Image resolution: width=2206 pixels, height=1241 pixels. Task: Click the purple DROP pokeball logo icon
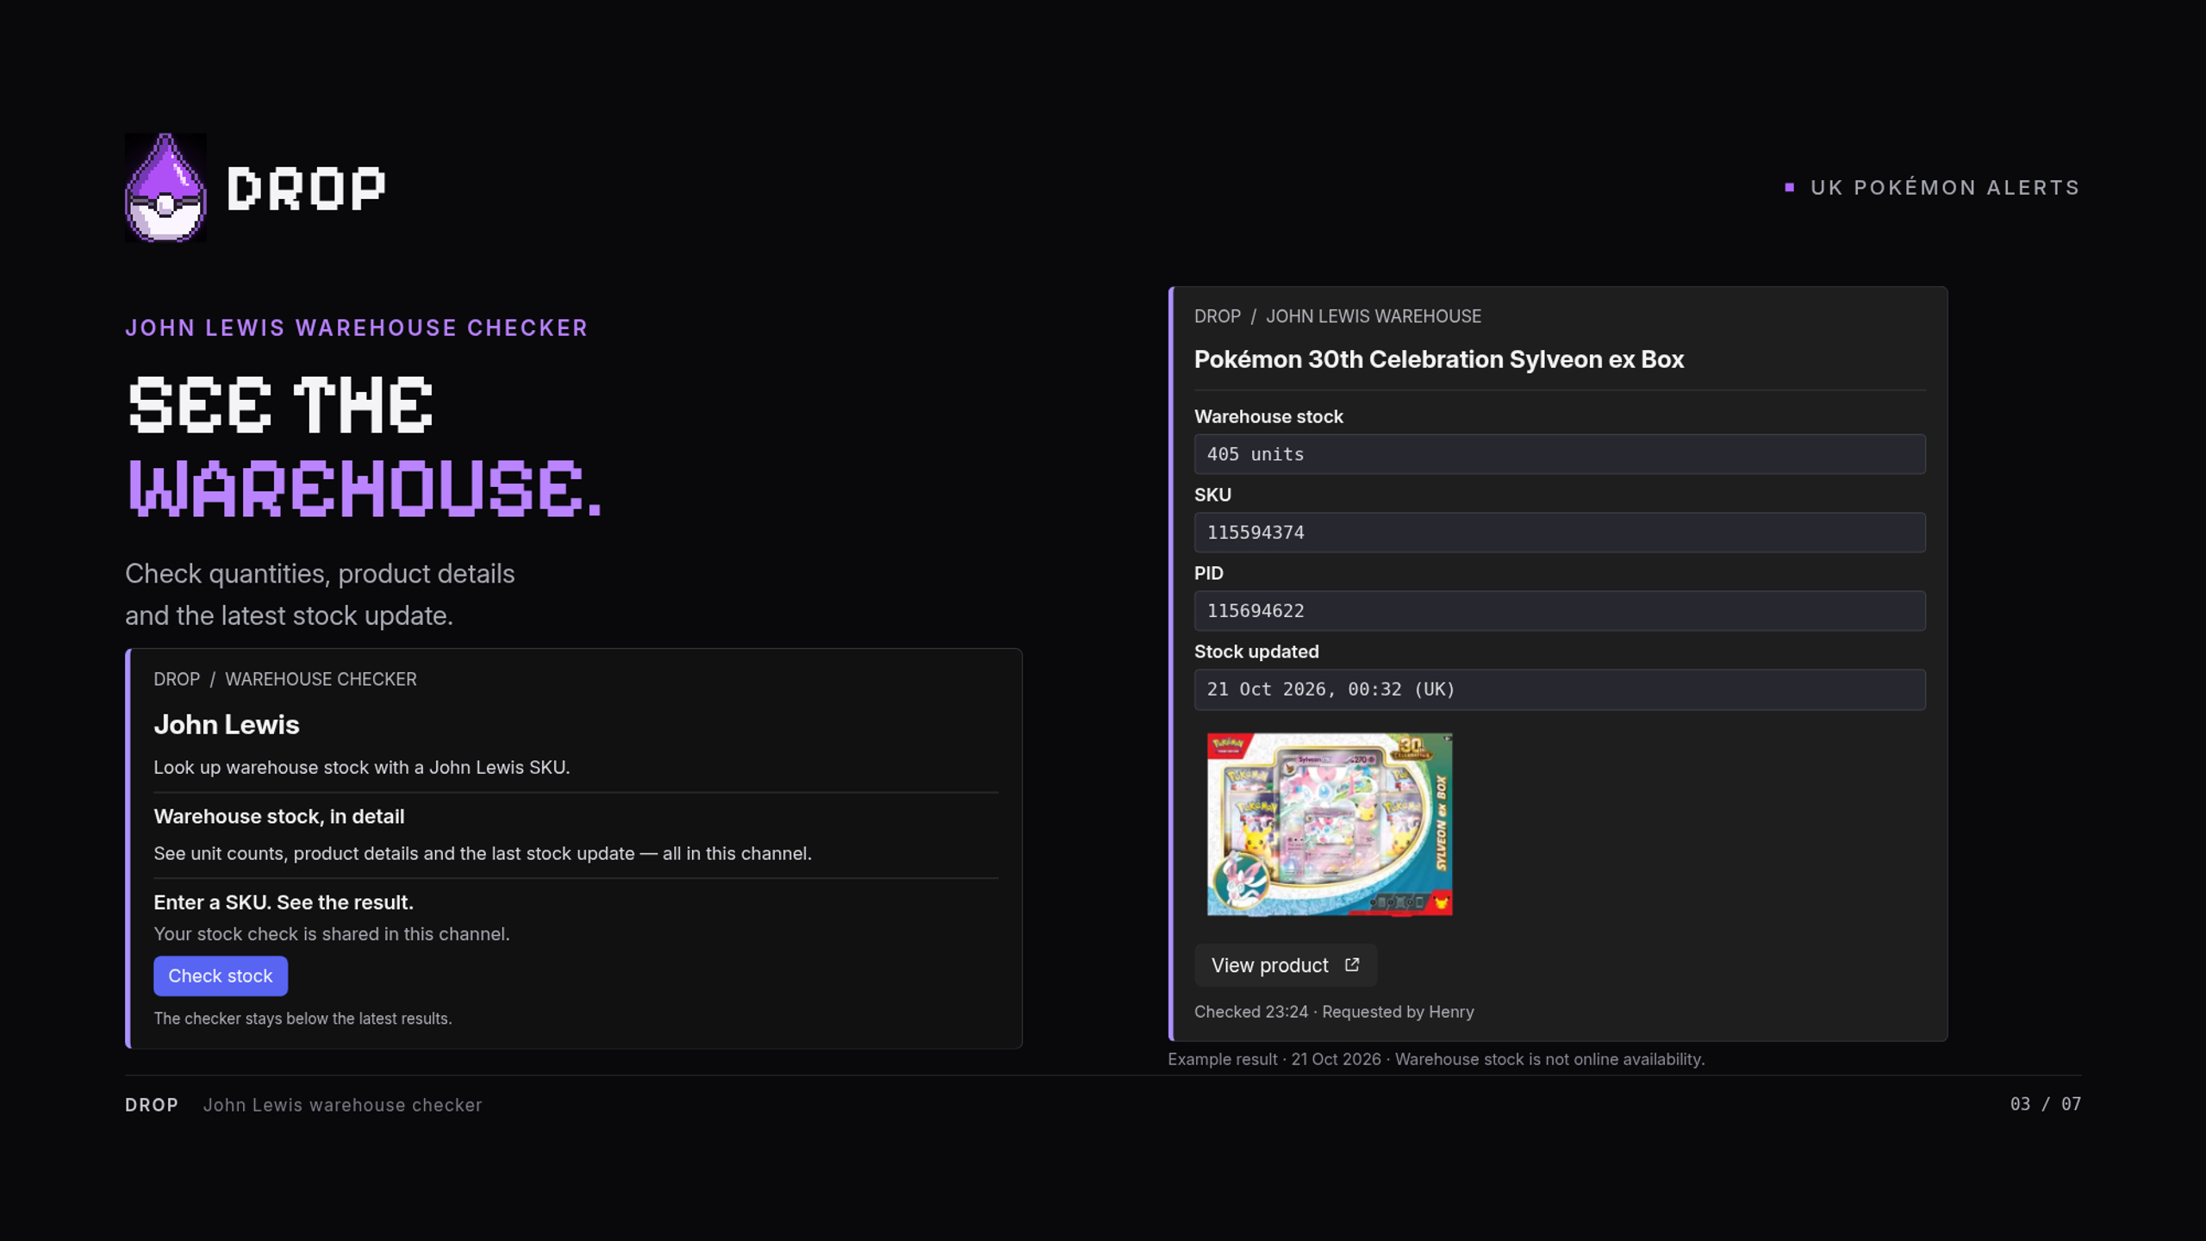[165, 188]
